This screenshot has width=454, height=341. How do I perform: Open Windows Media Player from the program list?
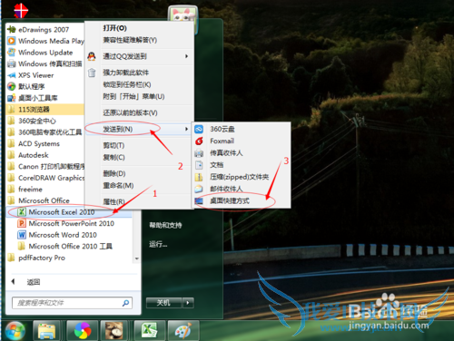tap(45, 41)
